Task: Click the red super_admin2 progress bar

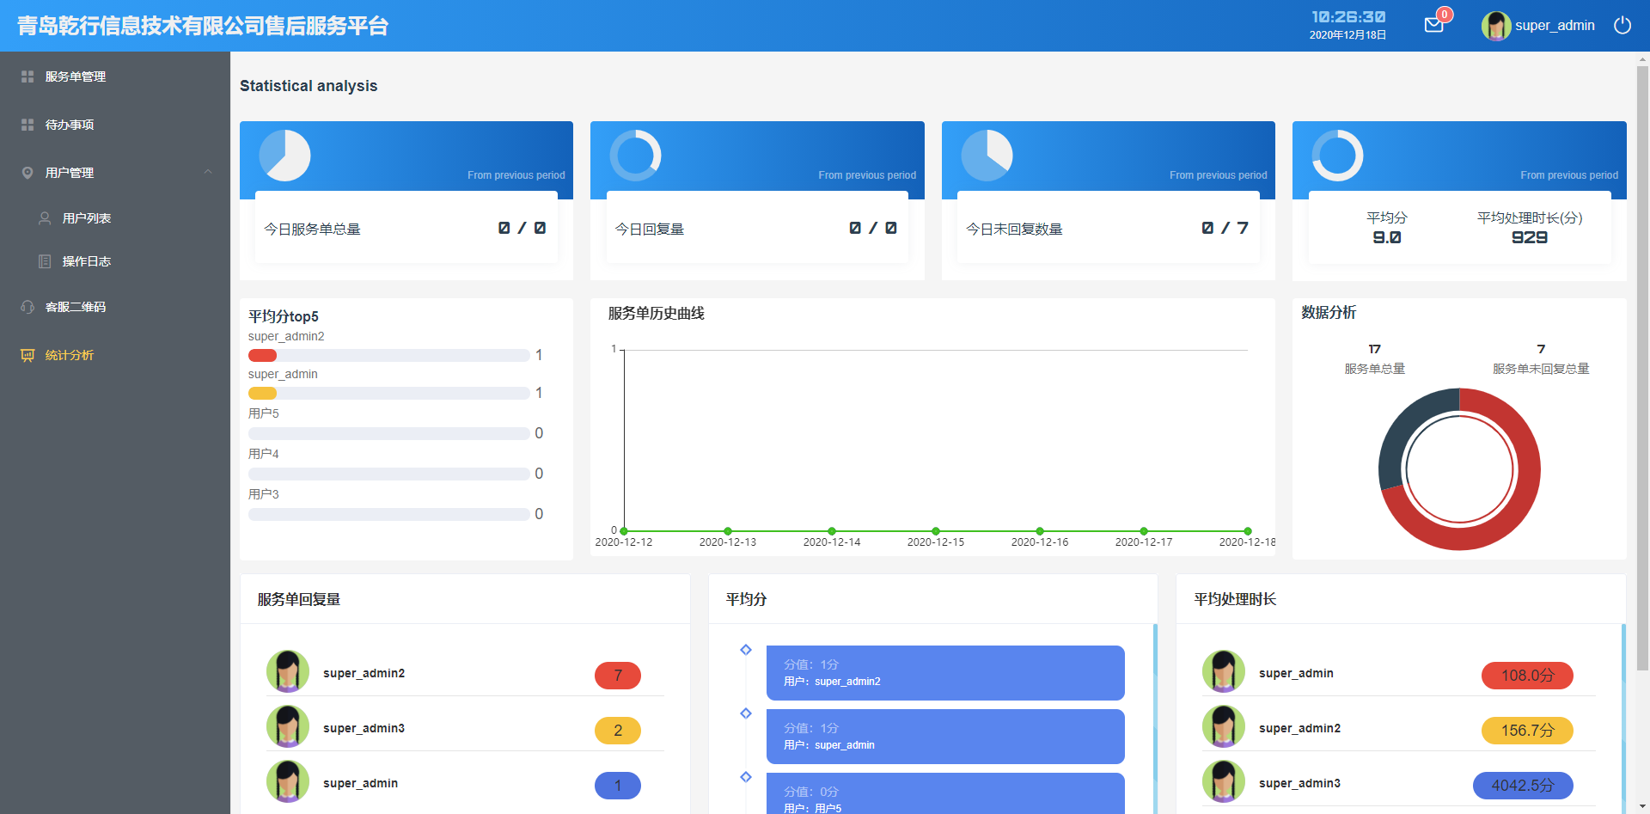Action: [263, 356]
